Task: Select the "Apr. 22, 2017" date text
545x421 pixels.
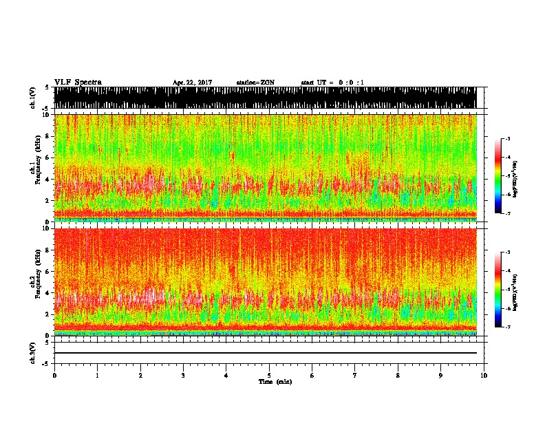Action: 192,83
